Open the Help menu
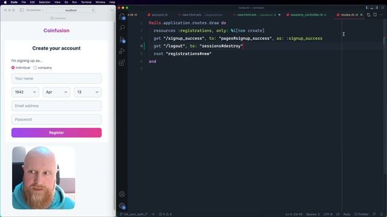This screenshot has height=217, width=387. click(x=112, y=2)
